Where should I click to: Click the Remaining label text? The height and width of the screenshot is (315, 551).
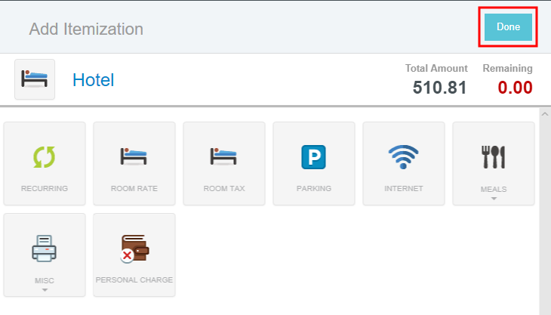(x=507, y=68)
